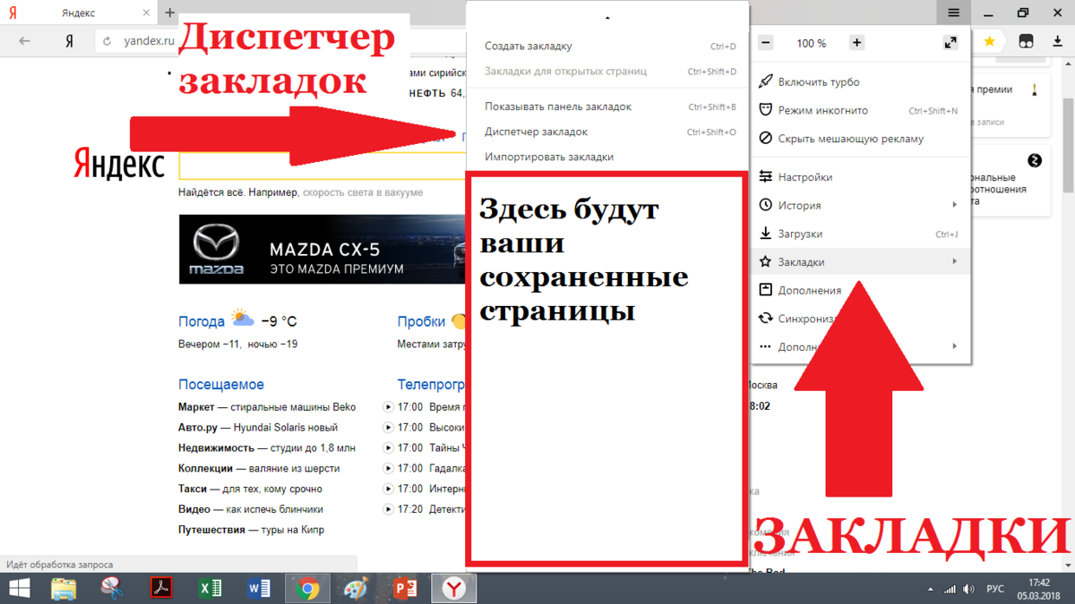
Task: Open Видео как испечь блинчики link
Action: pos(251,510)
